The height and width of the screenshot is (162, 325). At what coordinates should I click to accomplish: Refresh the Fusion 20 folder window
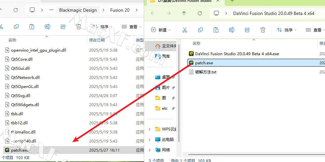pyautogui.click(x=16, y=10)
